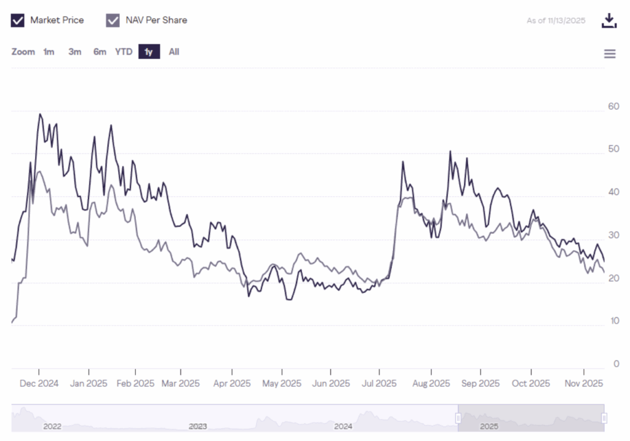Click the Zoom label before the range buttons
Image resolution: width=630 pixels, height=441 pixels.
pyautogui.click(x=23, y=52)
